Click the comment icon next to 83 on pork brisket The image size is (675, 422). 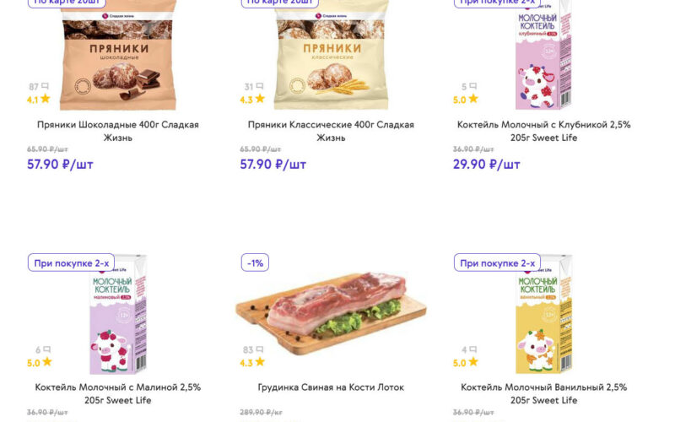260,349
